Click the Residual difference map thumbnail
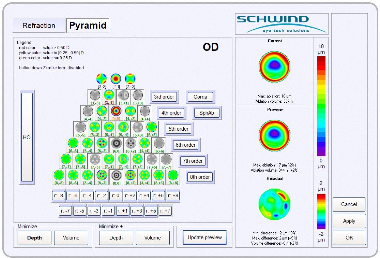380x258 pixels. (x=274, y=204)
